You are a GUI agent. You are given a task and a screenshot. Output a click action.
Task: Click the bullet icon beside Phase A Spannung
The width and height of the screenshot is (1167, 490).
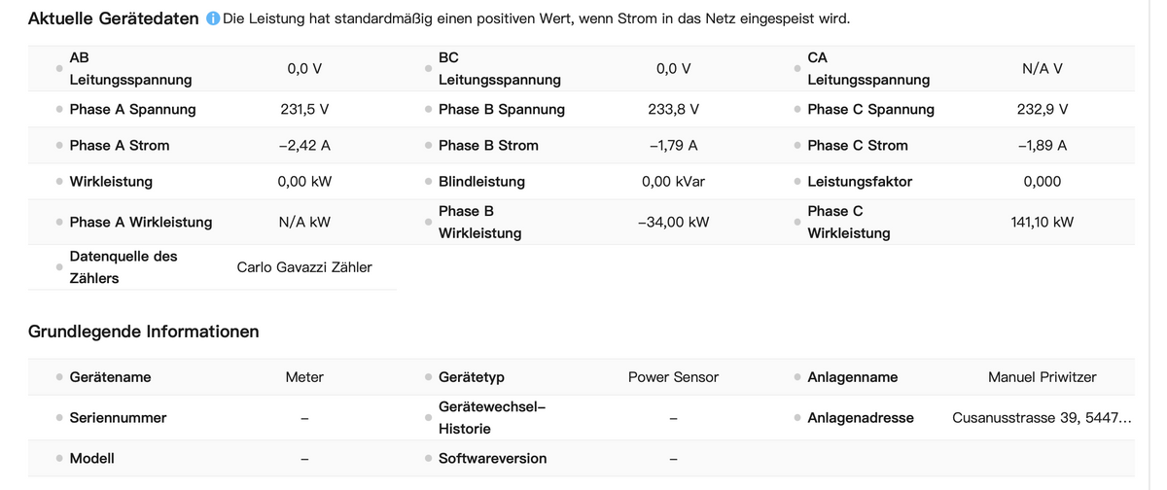59,110
